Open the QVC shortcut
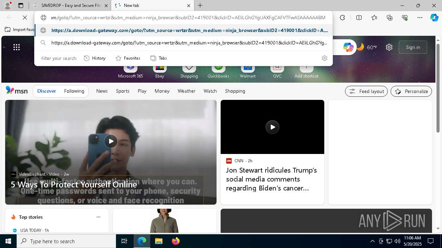442x248 pixels. pyautogui.click(x=277, y=71)
